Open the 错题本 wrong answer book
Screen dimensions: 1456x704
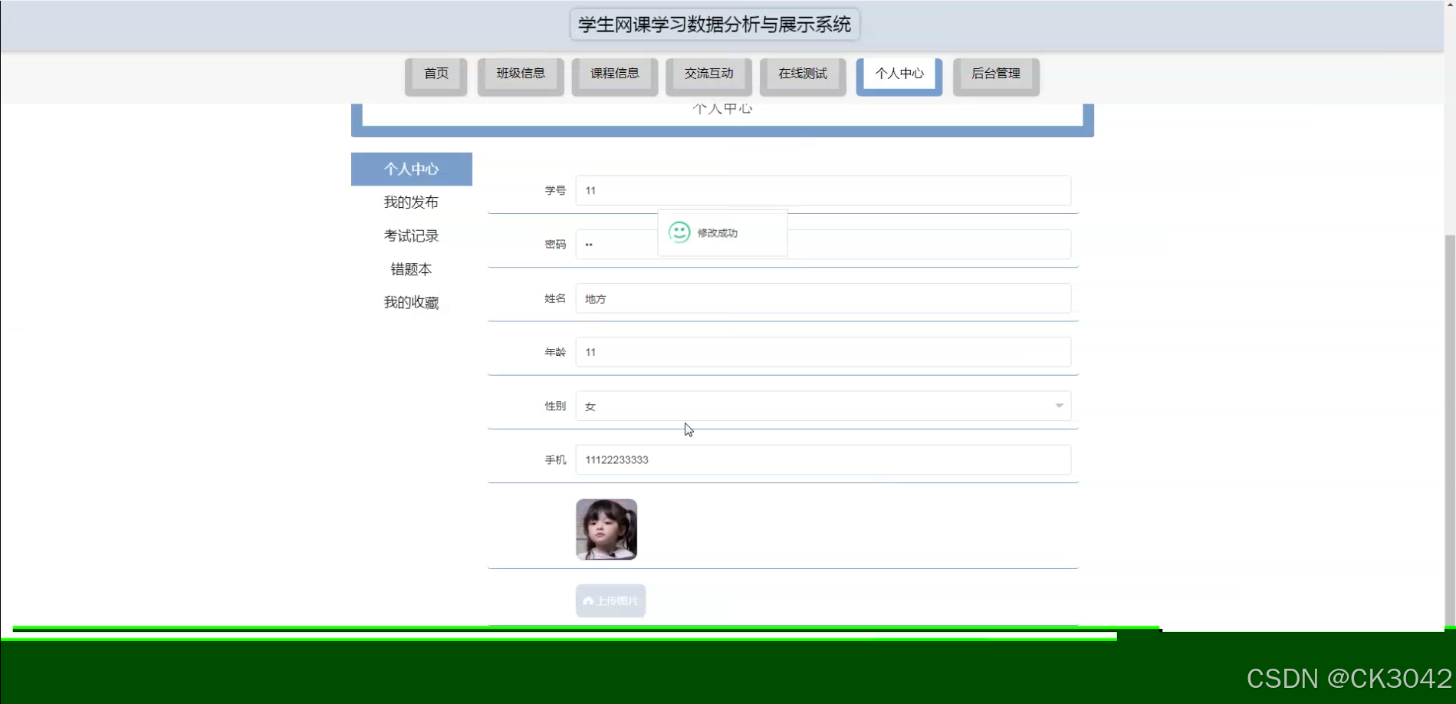(x=411, y=269)
